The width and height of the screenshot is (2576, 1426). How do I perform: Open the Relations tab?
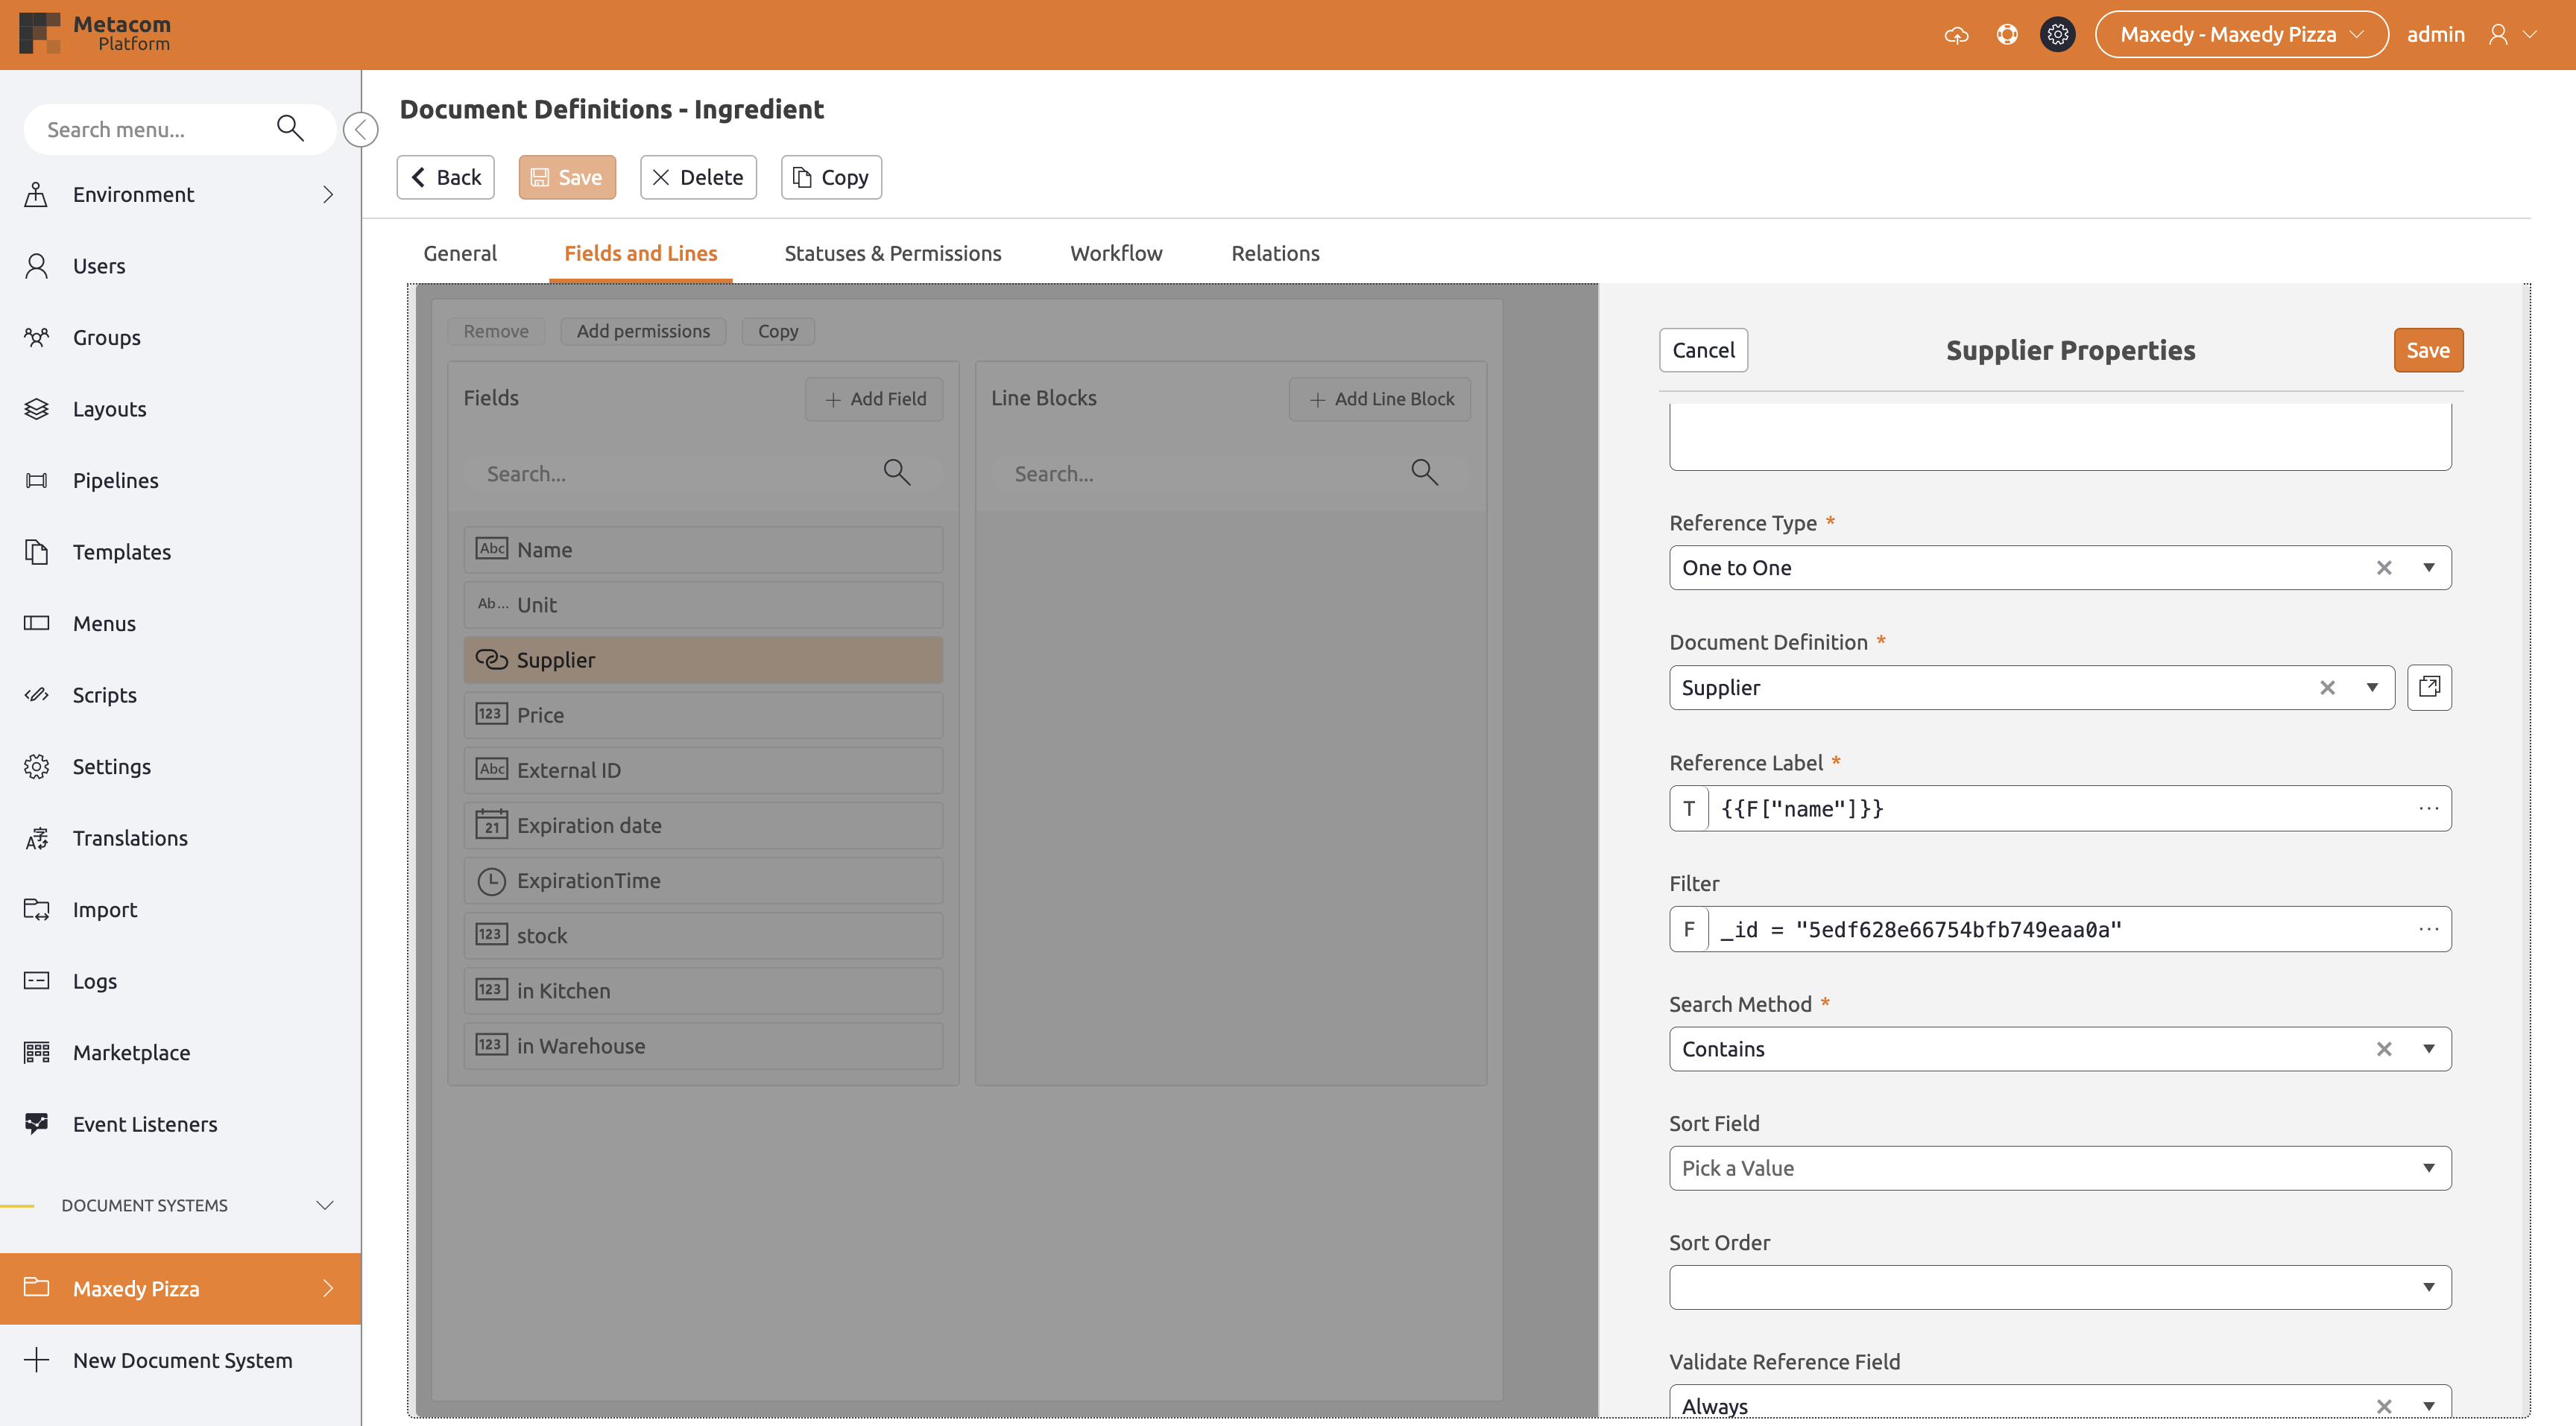point(1275,253)
